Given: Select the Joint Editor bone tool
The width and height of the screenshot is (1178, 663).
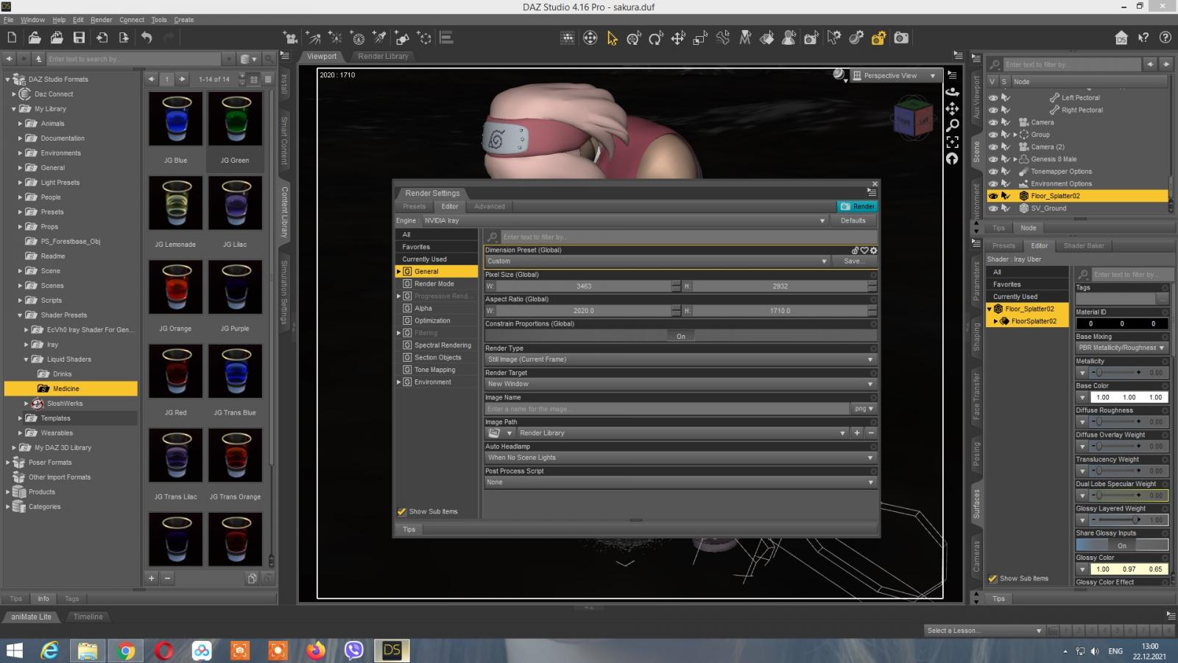Looking at the screenshot, I should (x=723, y=38).
